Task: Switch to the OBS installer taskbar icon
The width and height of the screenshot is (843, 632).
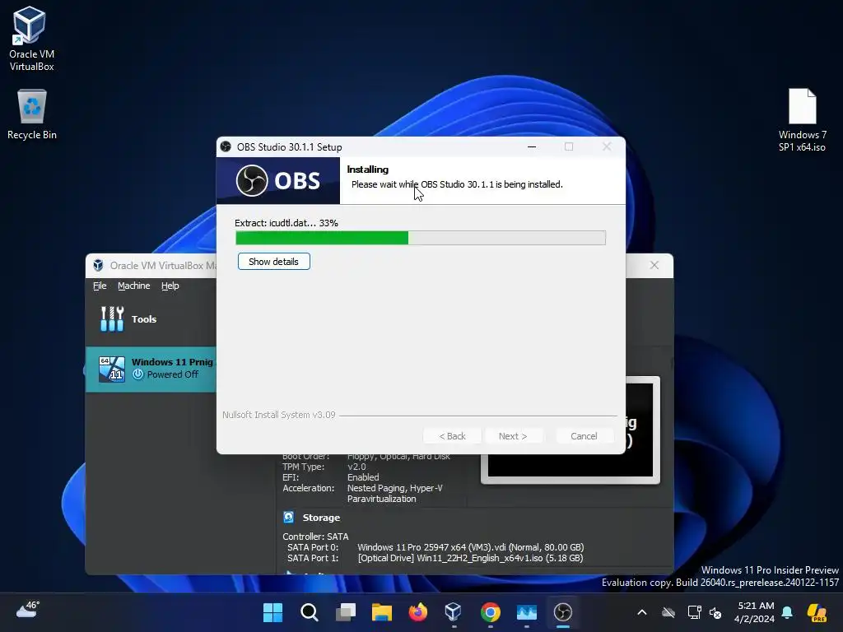Action: [563, 612]
